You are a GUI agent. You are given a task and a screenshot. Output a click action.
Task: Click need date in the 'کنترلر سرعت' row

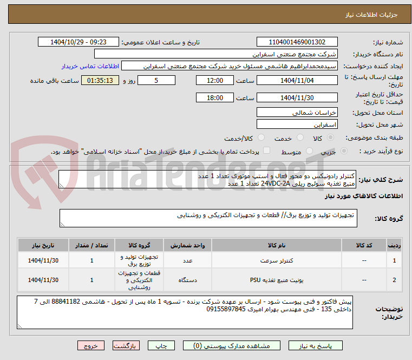pos(43,260)
